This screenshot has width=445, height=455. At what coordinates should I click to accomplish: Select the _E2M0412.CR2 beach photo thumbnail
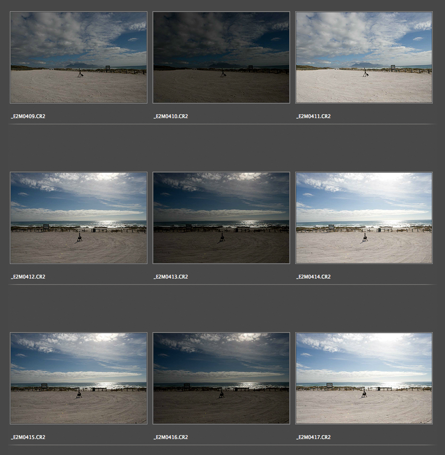click(x=79, y=218)
